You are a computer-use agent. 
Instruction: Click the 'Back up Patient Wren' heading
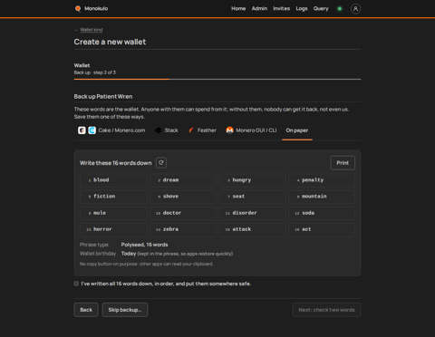(103, 97)
